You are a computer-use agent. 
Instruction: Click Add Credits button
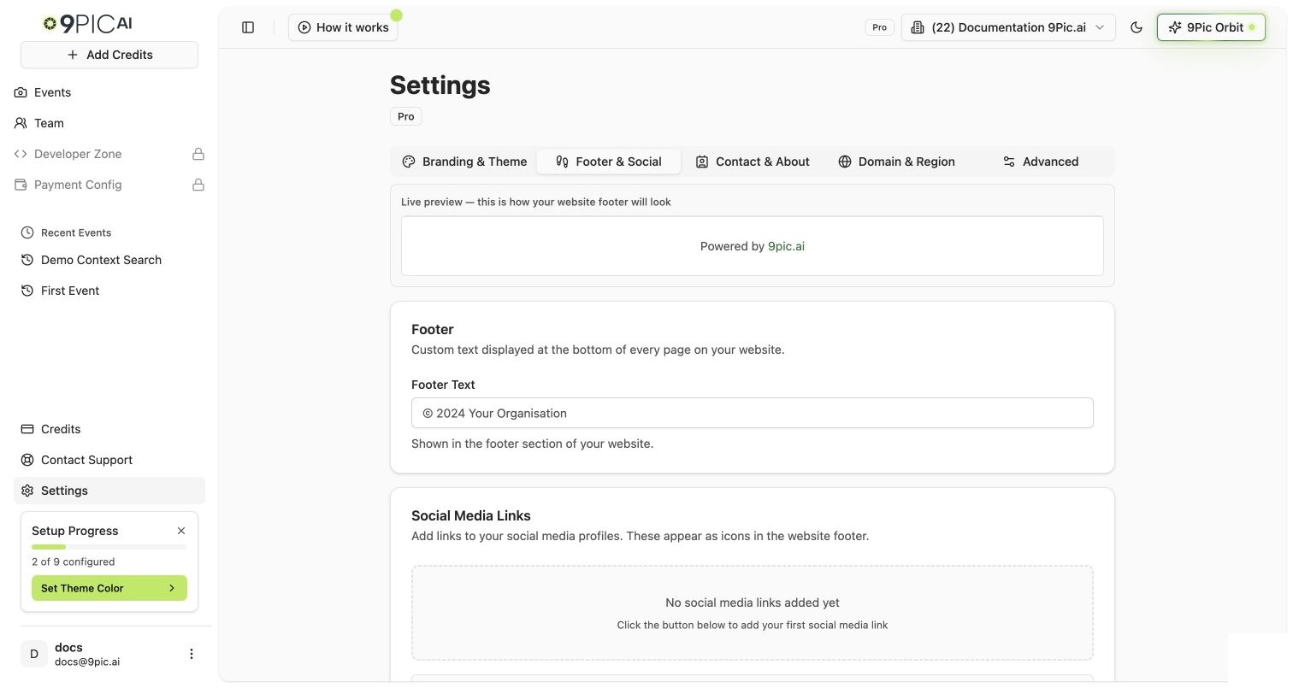tap(109, 55)
